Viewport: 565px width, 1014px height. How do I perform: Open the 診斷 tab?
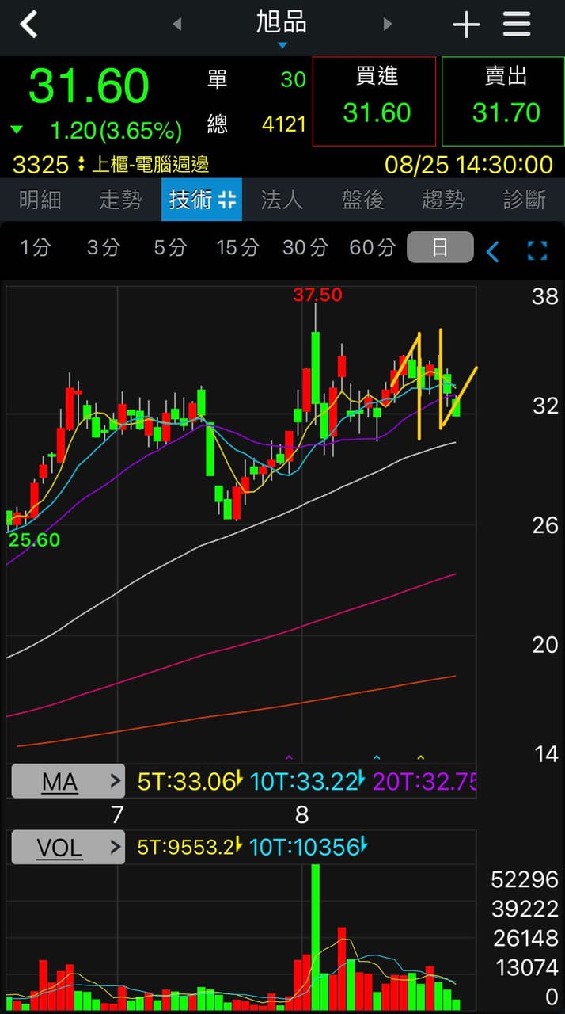[524, 200]
